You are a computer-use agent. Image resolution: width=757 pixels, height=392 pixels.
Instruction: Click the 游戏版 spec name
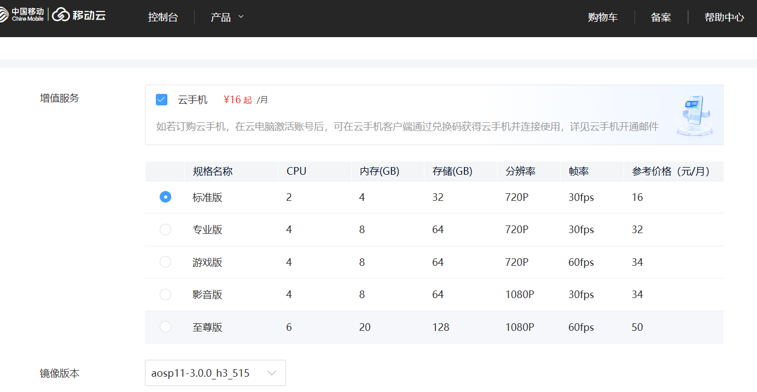click(x=207, y=262)
